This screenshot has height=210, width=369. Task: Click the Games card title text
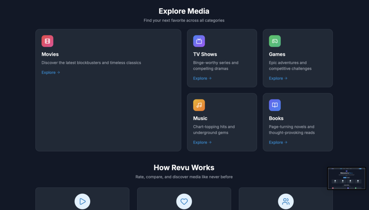[x=277, y=54]
